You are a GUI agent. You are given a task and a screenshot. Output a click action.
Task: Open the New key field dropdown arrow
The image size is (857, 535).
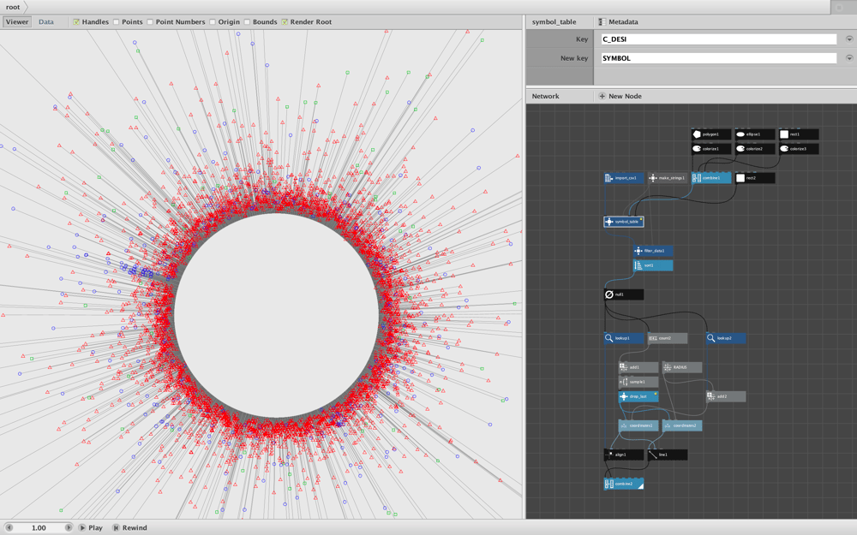pyautogui.click(x=848, y=58)
